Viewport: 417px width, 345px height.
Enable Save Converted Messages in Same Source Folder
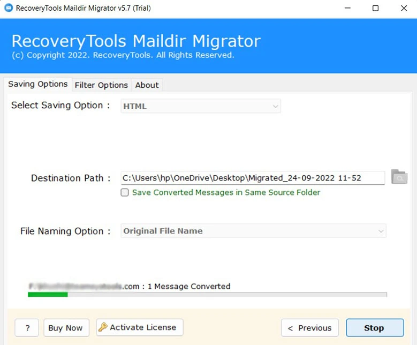125,192
